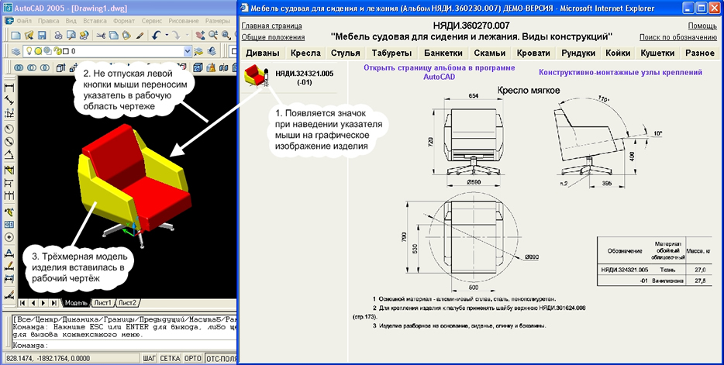724x365 pixels.
Task: Toggle СЕТКА grid display in status bar
Action: (x=171, y=359)
